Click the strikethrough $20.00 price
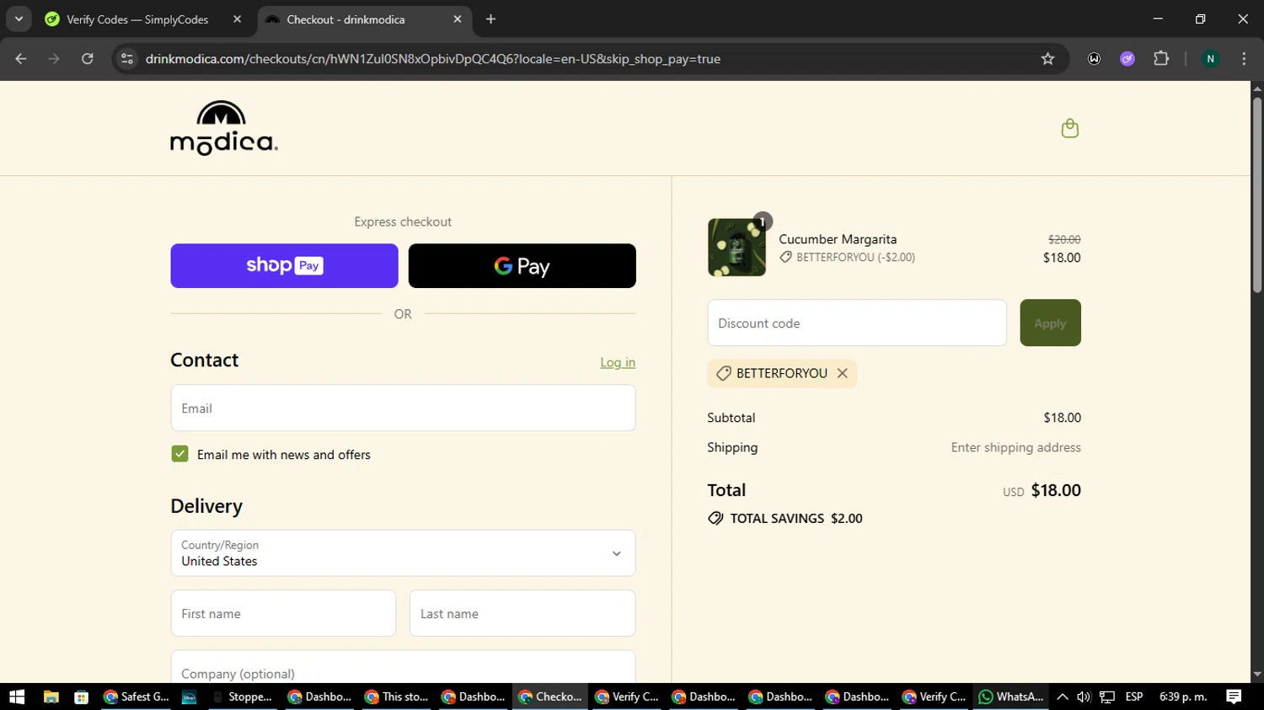The width and height of the screenshot is (1264, 710). pyautogui.click(x=1064, y=239)
